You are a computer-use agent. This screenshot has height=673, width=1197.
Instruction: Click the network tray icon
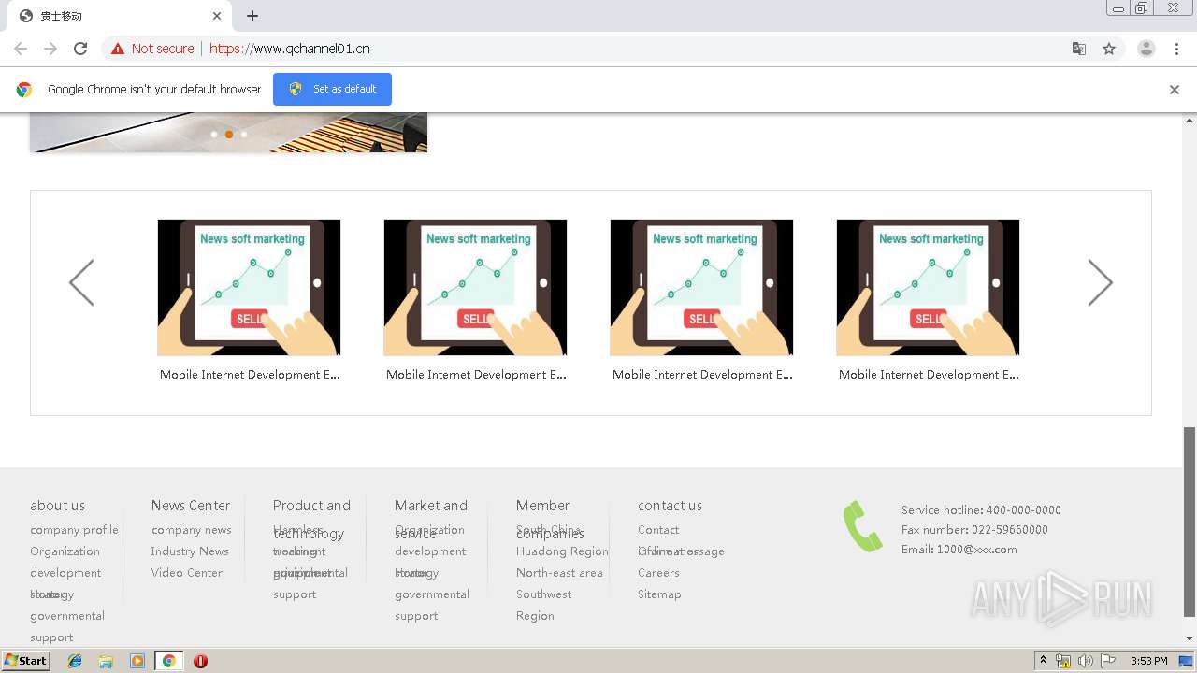coord(1063,661)
